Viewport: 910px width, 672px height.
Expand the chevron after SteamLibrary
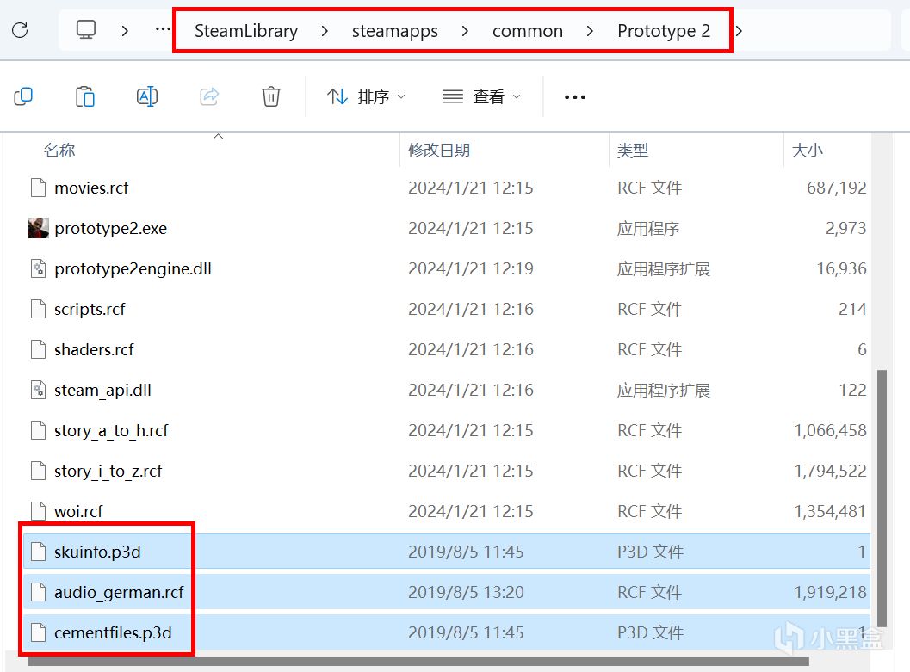coord(325,31)
